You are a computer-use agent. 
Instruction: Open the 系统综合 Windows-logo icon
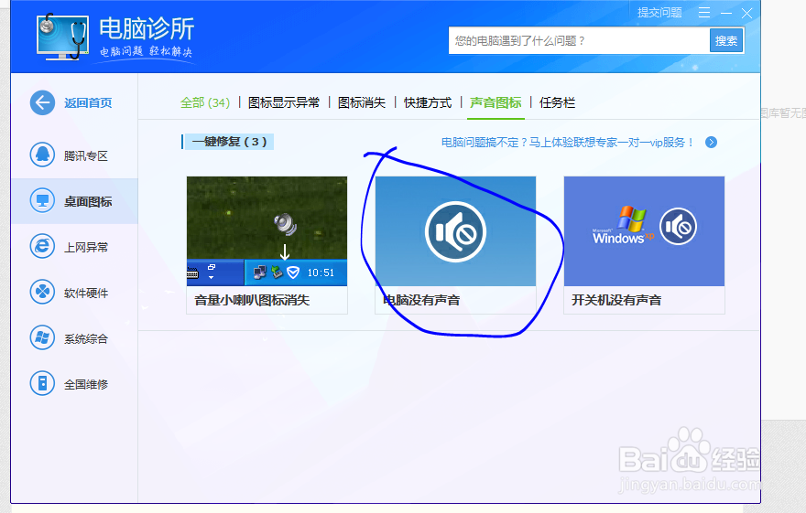[42, 338]
